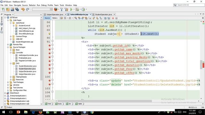Open the Output panel button
Viewport: 205px width, 115px height.
(x=8, y=107)
